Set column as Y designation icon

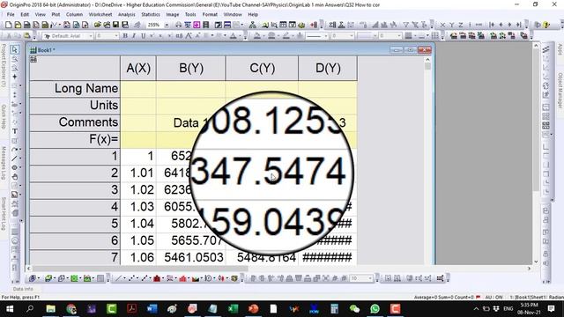452,25
